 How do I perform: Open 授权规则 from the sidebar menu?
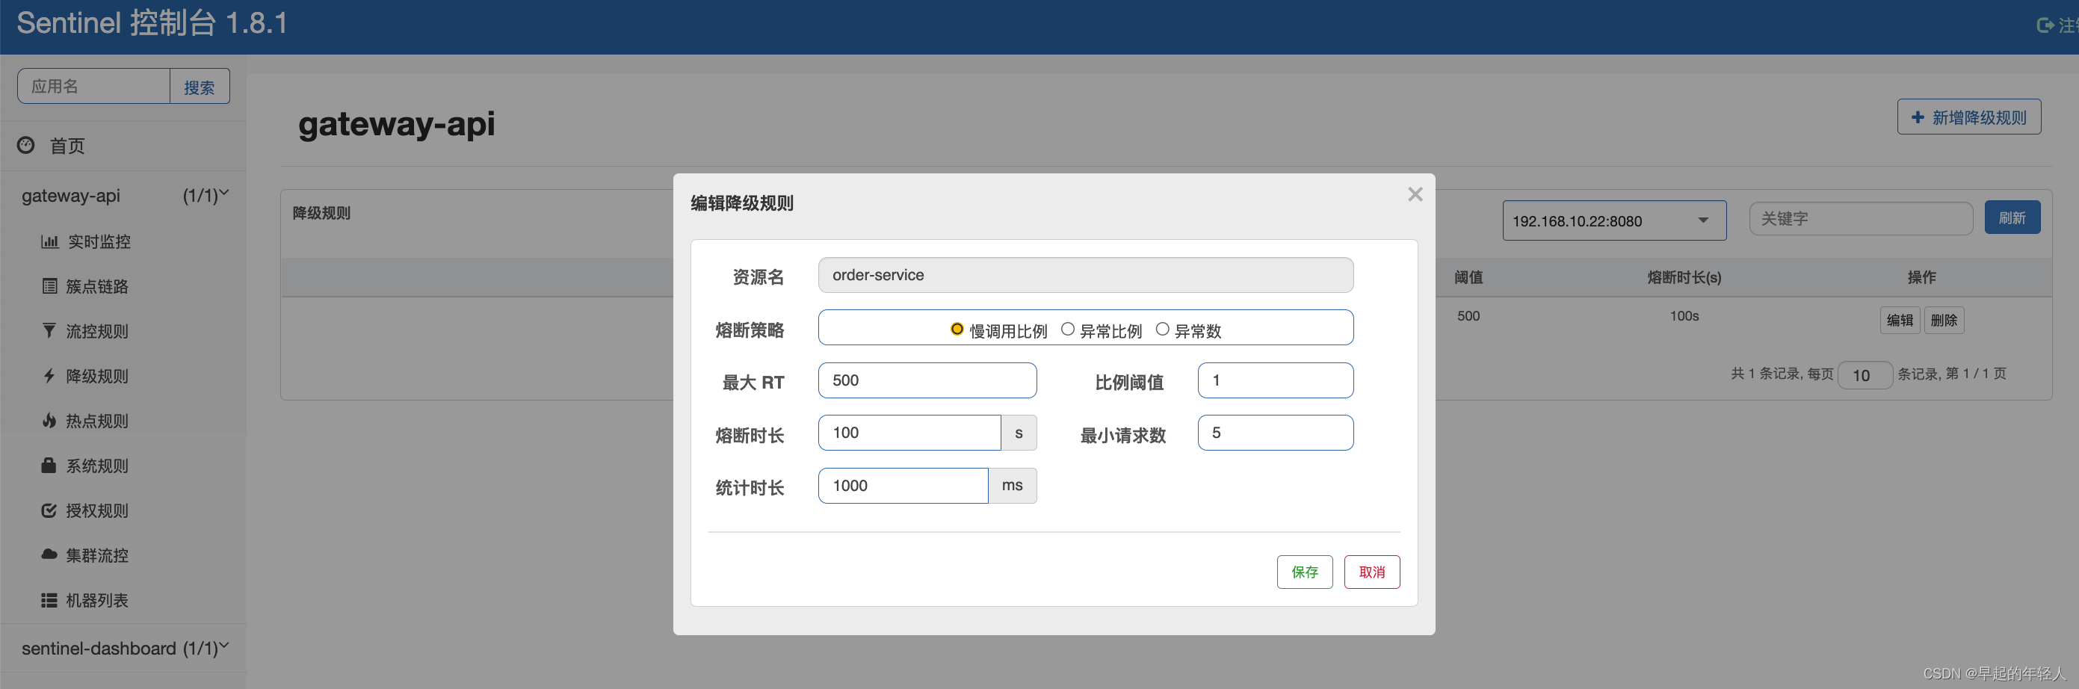49,510
